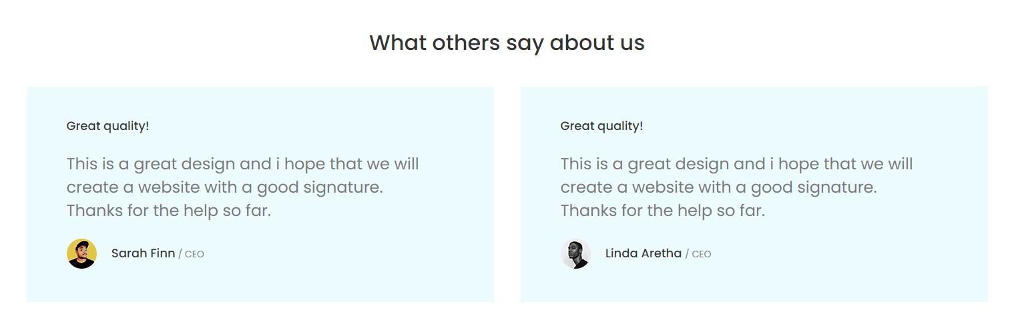The width and height of the screenshot is (1010, 332).
Task: Click "This is a great design" line above Sarah Finn
Action: pyautogui.click(x=242, y=164)
